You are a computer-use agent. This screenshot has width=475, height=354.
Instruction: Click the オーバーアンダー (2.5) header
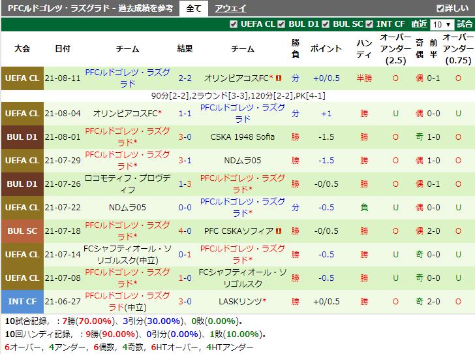click(395, 48)
